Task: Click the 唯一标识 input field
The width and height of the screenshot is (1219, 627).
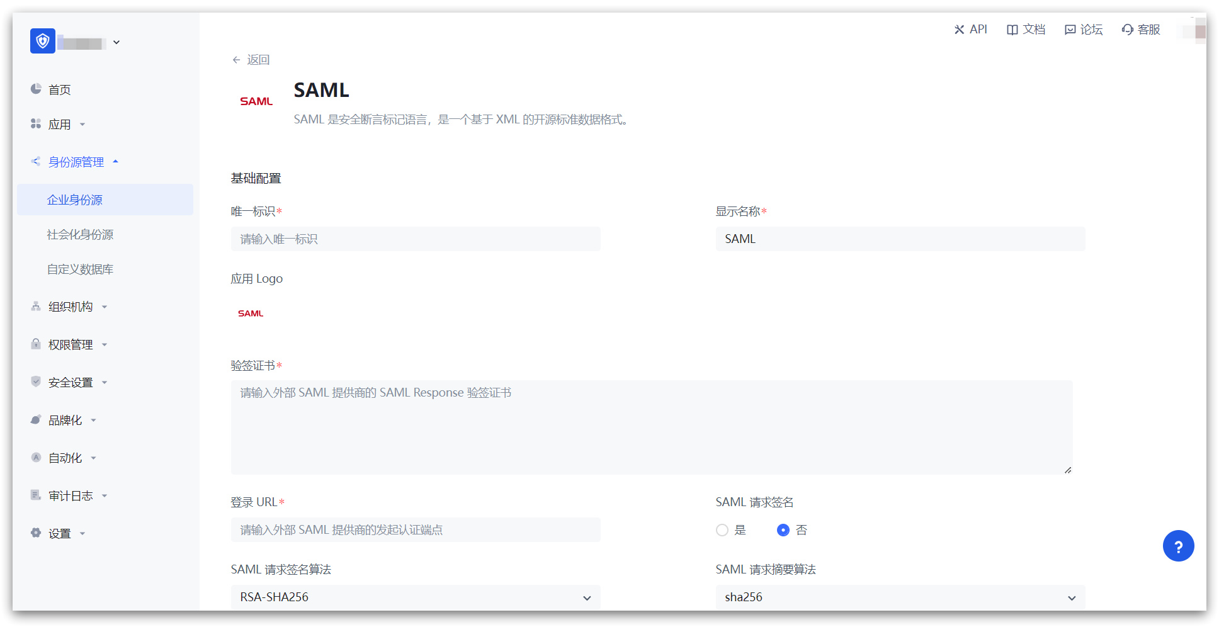Action: (x=415, y=239)
